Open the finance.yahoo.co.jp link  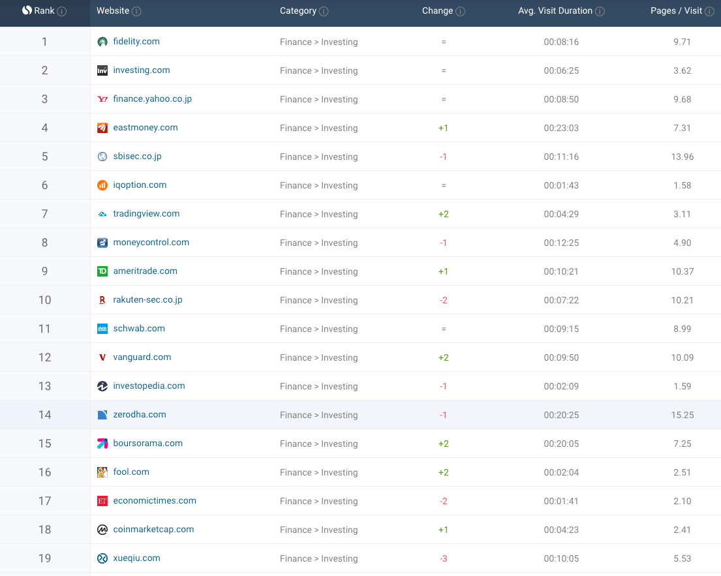(x=152, y=99)
